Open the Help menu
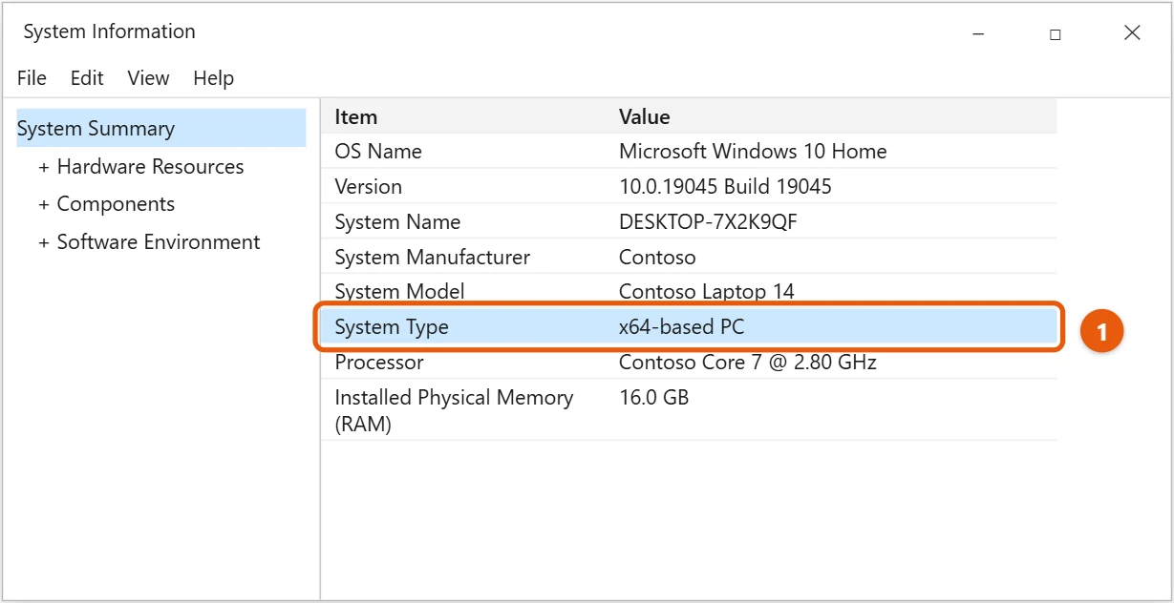This screenshot has height=603, width=1174. coord(213,78)
